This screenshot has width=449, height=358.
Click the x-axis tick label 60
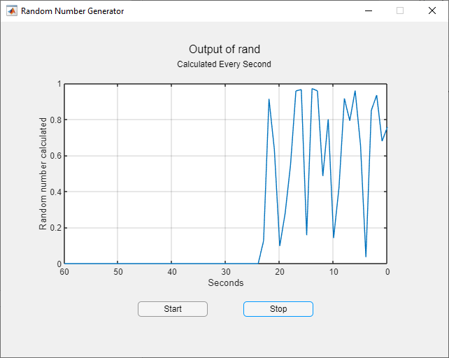point(64,272)
